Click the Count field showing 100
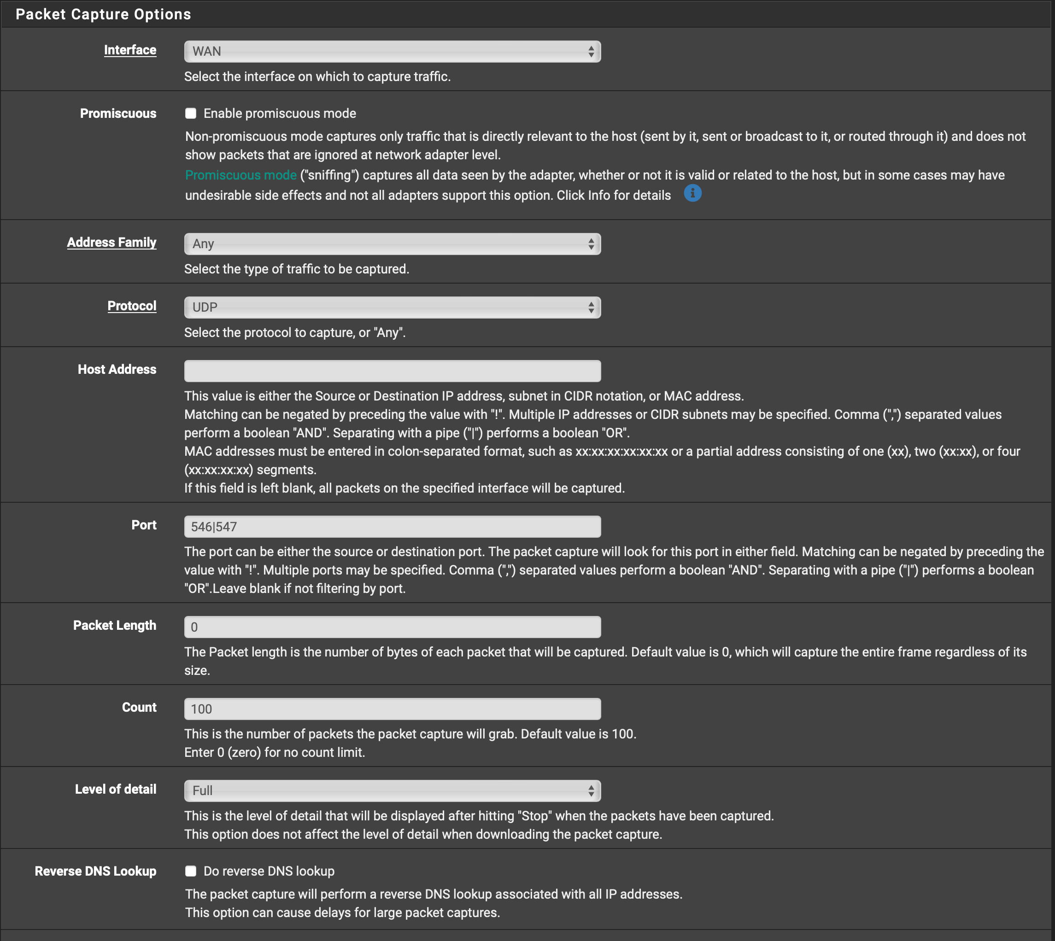The image size is (1055, 941). [392, 709]
